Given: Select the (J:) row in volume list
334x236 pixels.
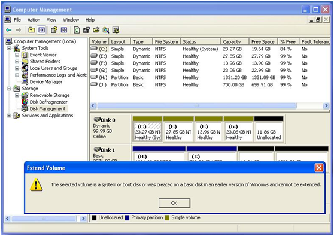Looking at the screenshot, I should (210, 85).
